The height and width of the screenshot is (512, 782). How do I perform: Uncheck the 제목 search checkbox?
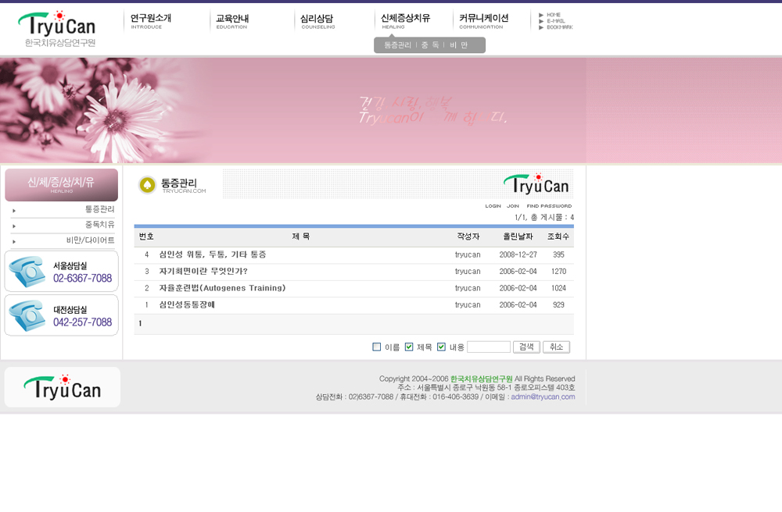point(409,347)
